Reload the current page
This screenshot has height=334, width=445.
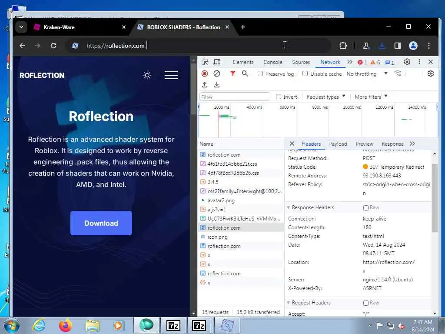53,45
